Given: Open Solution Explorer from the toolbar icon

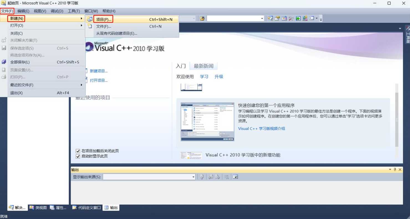Looking at the screenshot, I should 270,19.
